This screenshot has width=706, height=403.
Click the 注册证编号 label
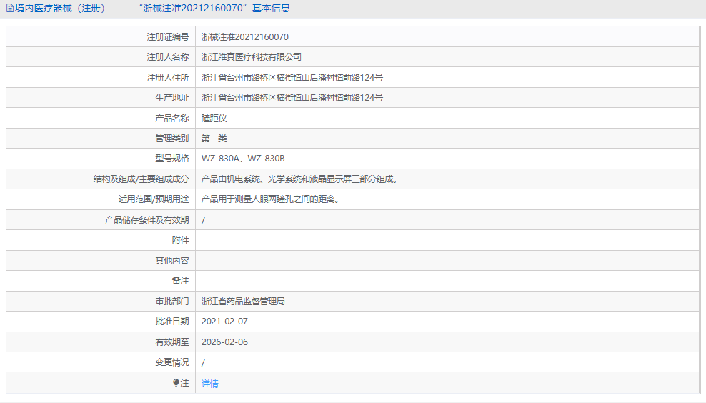(168, 37)
